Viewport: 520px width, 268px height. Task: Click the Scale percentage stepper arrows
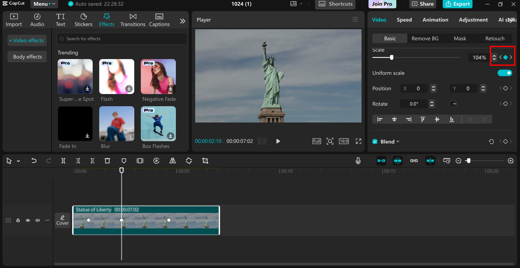pyautogui.click(x=494, y=58)
